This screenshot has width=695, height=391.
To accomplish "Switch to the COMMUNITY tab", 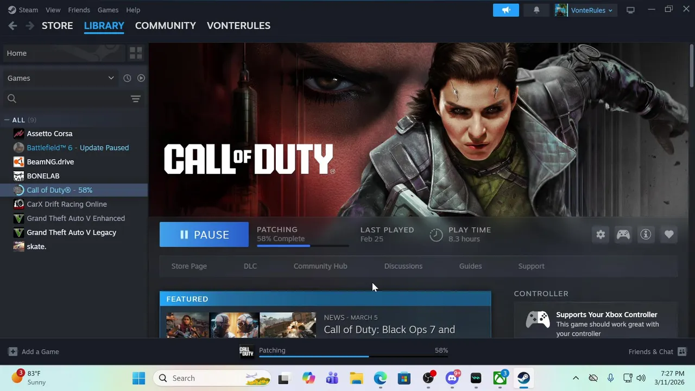I will [x=166, y=26].
